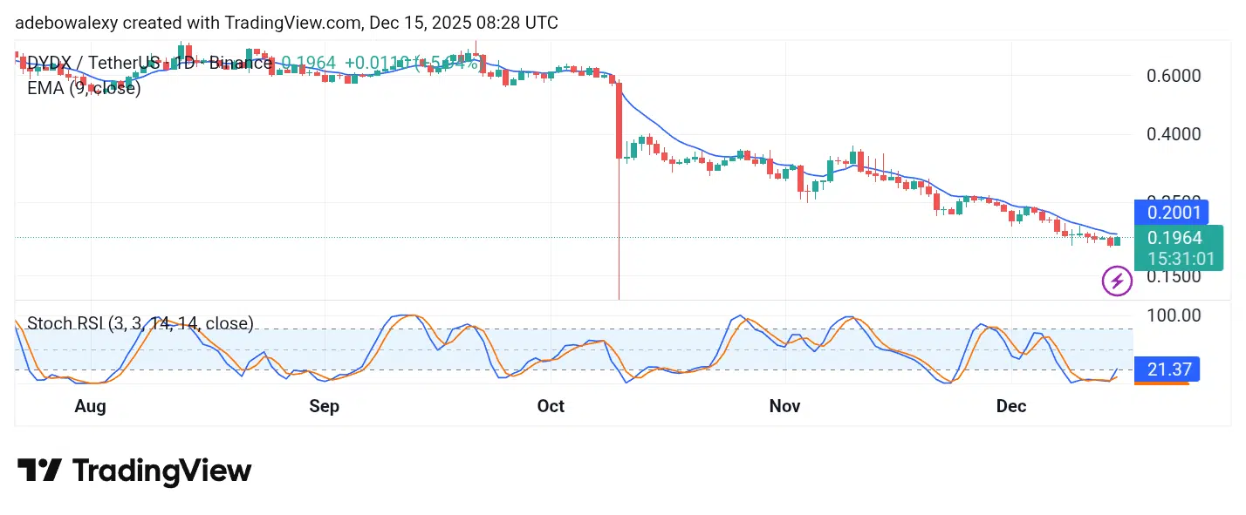Image resolution: width=1246 pixels, height=515 pixels.
Task: Click the Aug label on time axis
Action: (90, 406)
